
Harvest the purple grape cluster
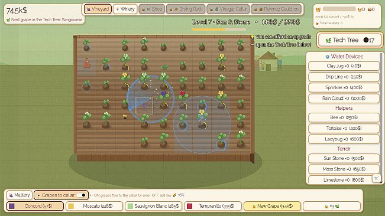coord(163,93)
